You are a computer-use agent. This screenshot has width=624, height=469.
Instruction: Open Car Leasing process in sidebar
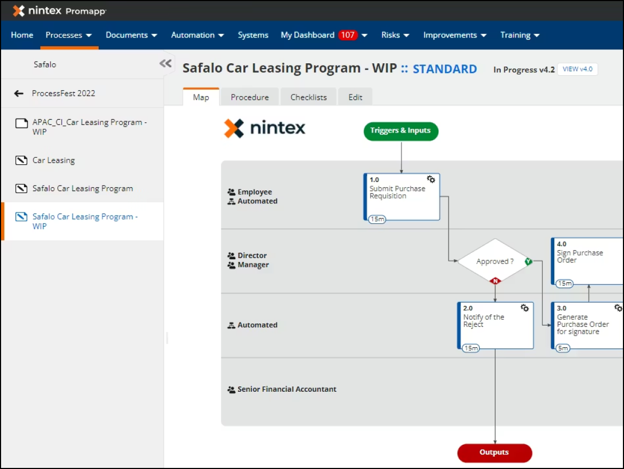(x=54, y=160)
